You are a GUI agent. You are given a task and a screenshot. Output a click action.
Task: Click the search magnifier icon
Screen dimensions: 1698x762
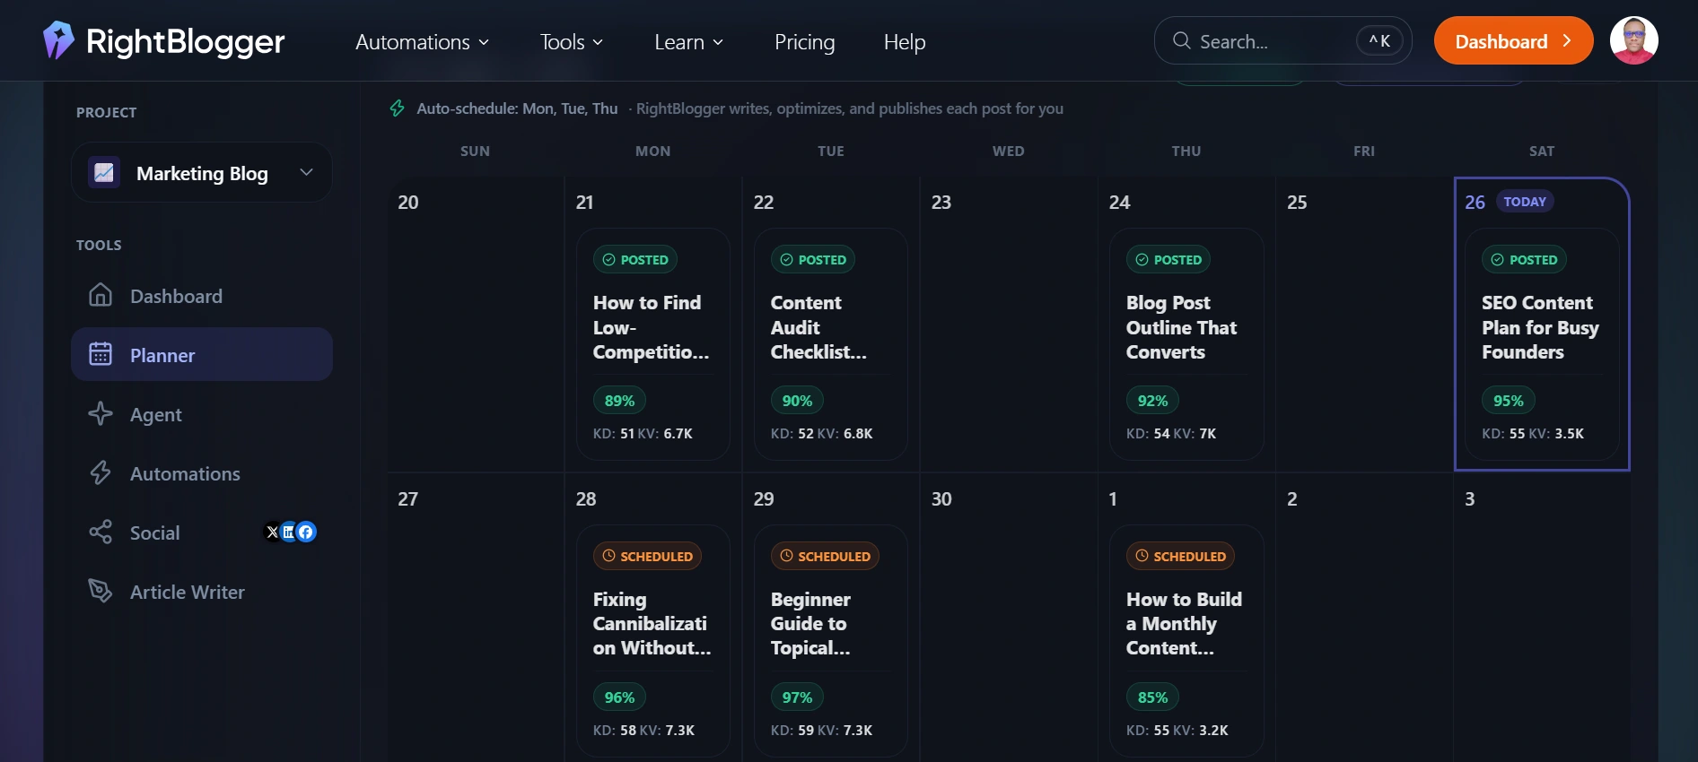click(x=1181, y=41)
